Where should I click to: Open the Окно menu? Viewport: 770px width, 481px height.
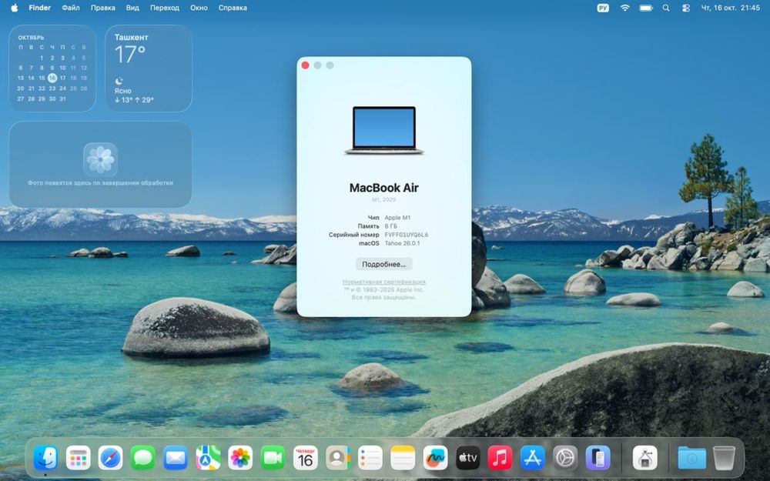coord(199,8)
